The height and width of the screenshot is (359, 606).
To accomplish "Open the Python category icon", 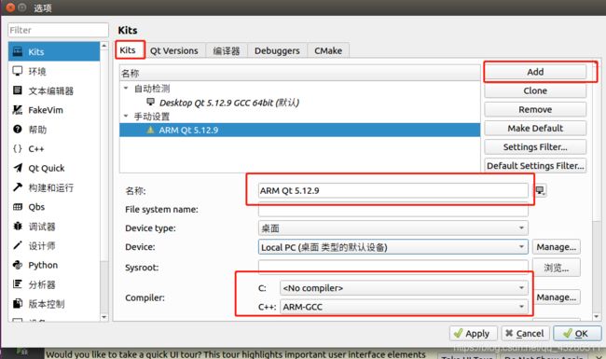I will [18, 265].
